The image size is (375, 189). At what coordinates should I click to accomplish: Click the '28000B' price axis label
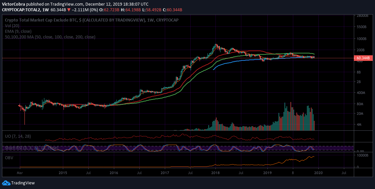click(362, 16)
